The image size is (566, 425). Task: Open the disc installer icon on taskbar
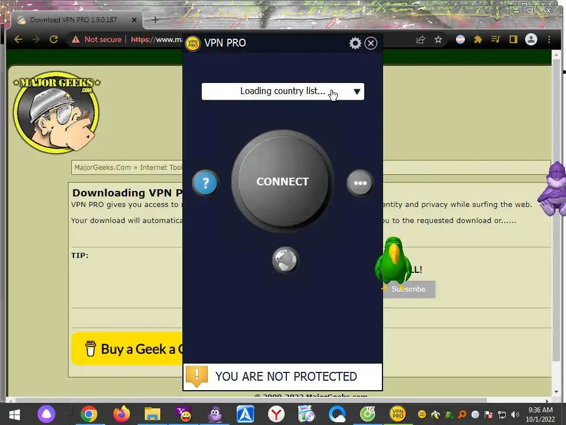click(x=306, y=414)
